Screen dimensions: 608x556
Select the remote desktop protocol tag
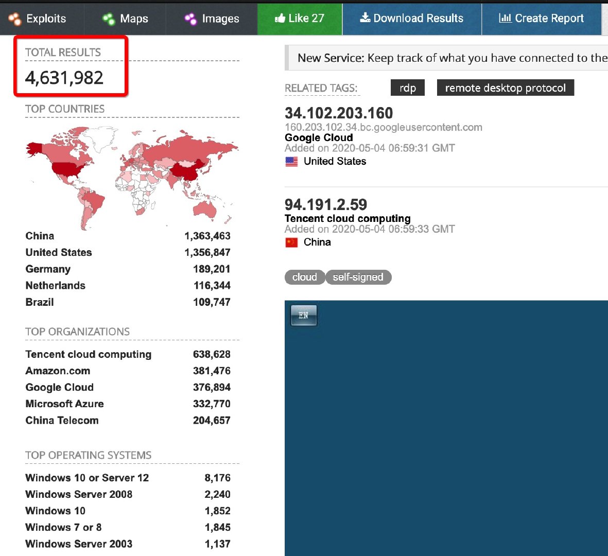point(505,88)
